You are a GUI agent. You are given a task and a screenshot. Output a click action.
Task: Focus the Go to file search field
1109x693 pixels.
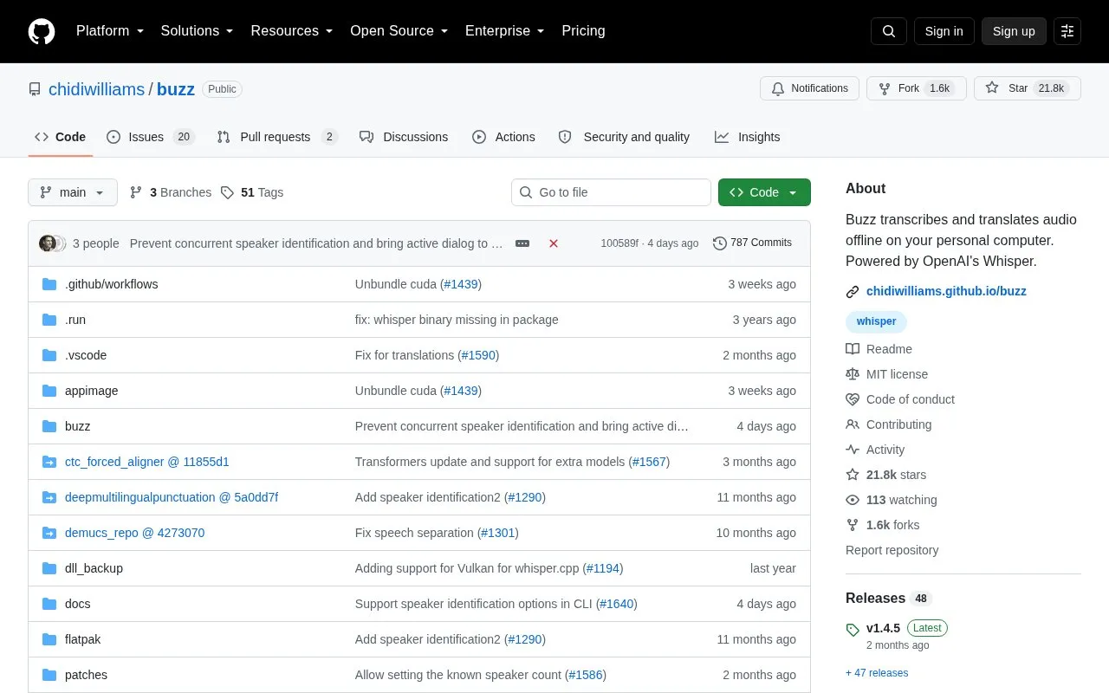611,192
